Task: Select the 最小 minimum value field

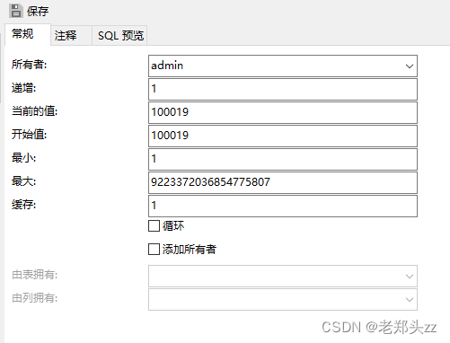Action: point(283,159)
